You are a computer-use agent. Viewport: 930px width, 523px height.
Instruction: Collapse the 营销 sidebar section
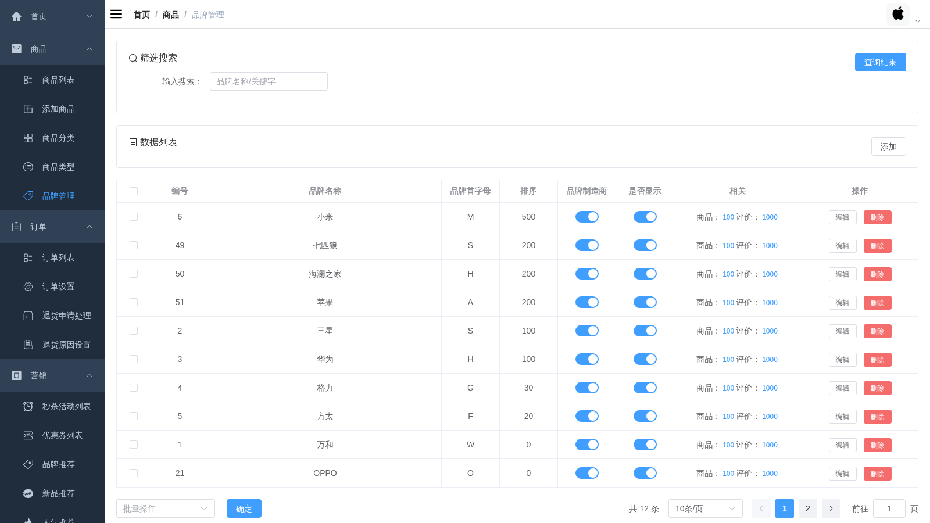click(x=52, y=375)
